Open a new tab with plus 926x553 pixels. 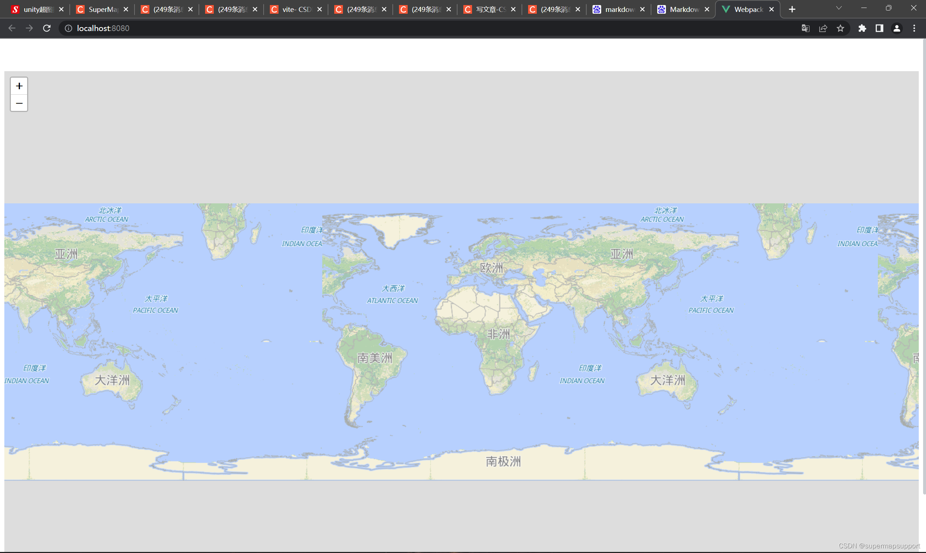[792, 9]
